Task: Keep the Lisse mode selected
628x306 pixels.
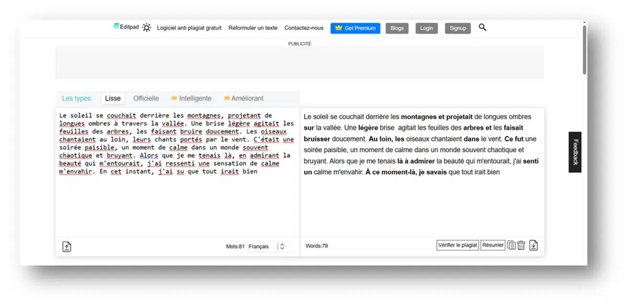Action: tap(113, 98)
